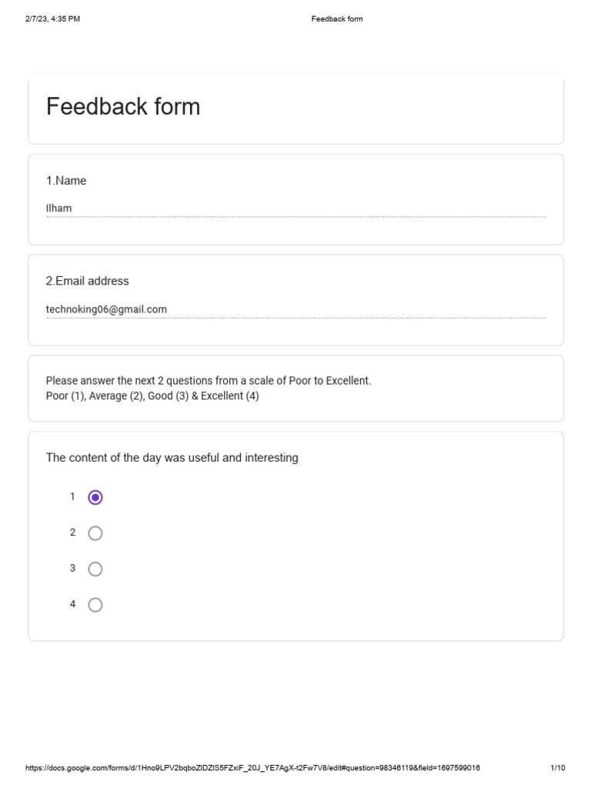Click the number 4 option label
The height and width of the screenshot is (788, 591).
coord(73,604)
